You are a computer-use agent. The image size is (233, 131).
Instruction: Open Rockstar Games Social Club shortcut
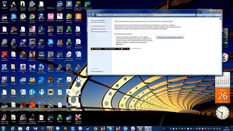click(14, 6)
